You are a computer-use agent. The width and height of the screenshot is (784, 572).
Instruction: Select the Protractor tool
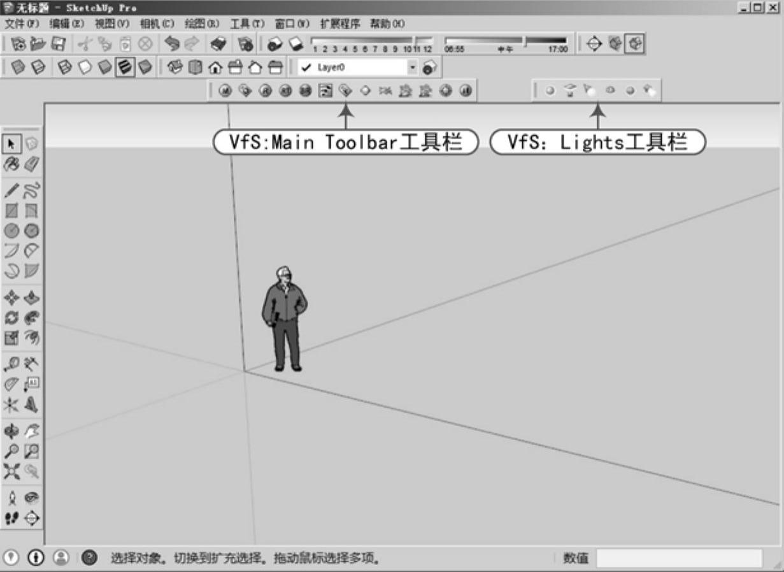[11, 384]
